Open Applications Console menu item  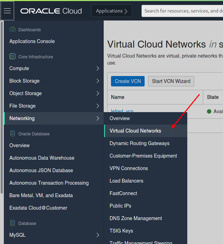(x=32, y=41)
